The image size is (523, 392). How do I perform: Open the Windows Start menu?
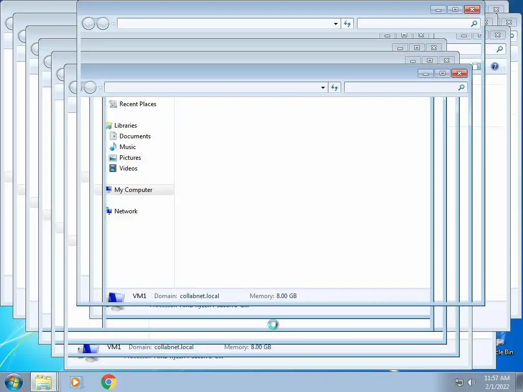click(x=14, y=382)
